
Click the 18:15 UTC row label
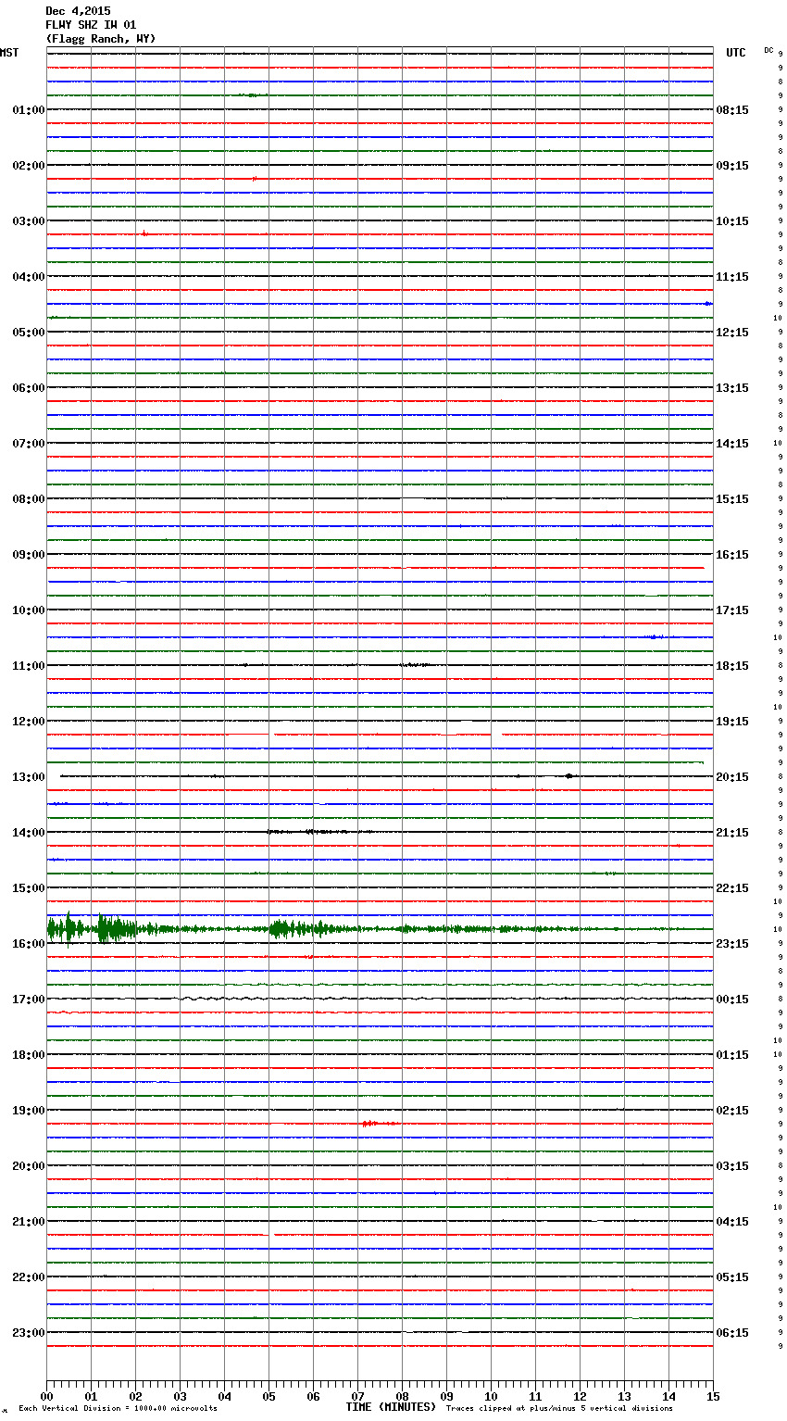(732, 666)
